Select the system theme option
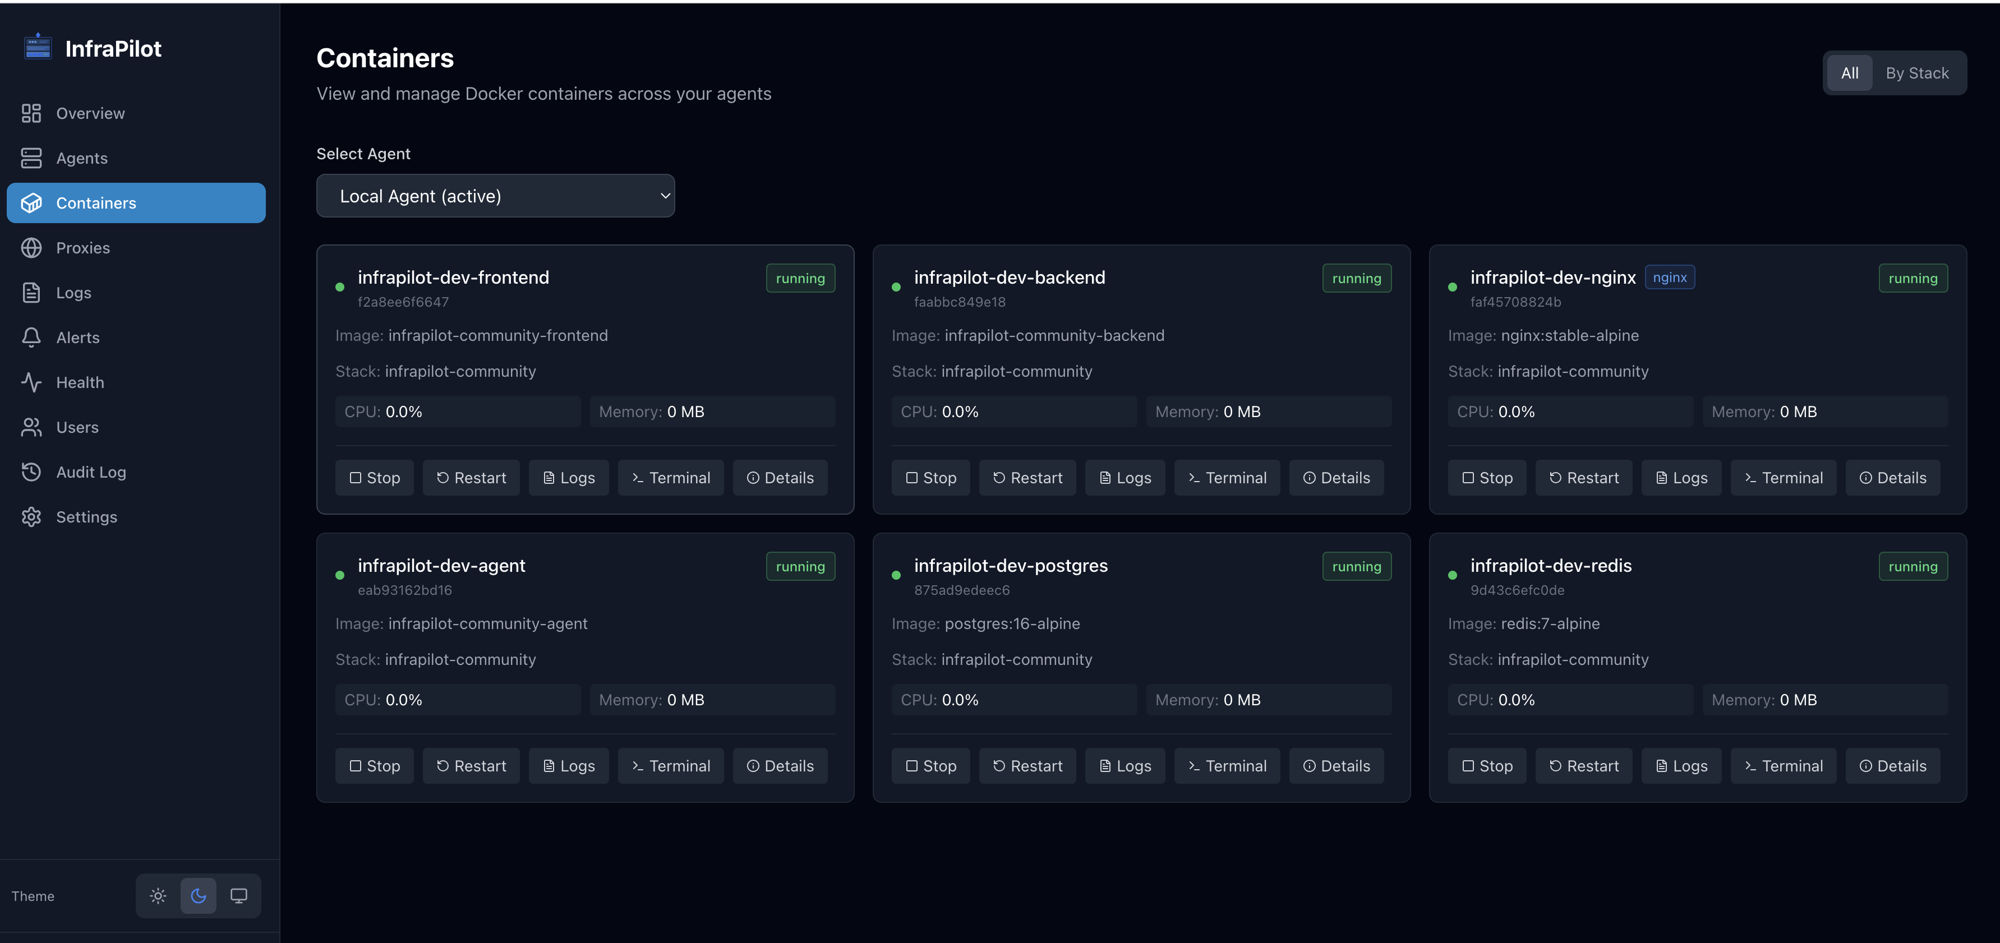The height and width of the screenshot is (943, 2000). (x=238, y=896)
